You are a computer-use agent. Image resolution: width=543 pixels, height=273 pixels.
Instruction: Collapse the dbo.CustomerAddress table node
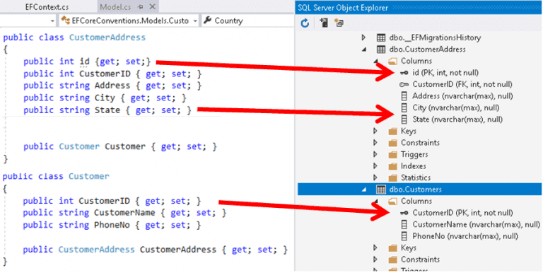(x=363, y=50)
